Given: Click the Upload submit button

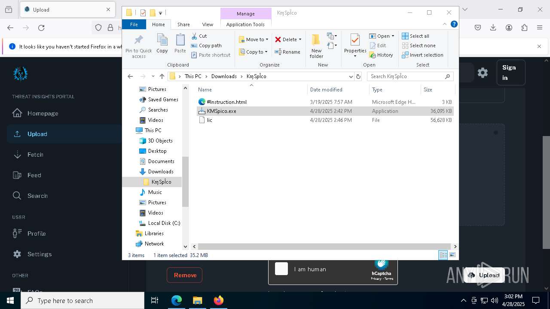Looking at the screenshot, I should (x=484, y=275).
